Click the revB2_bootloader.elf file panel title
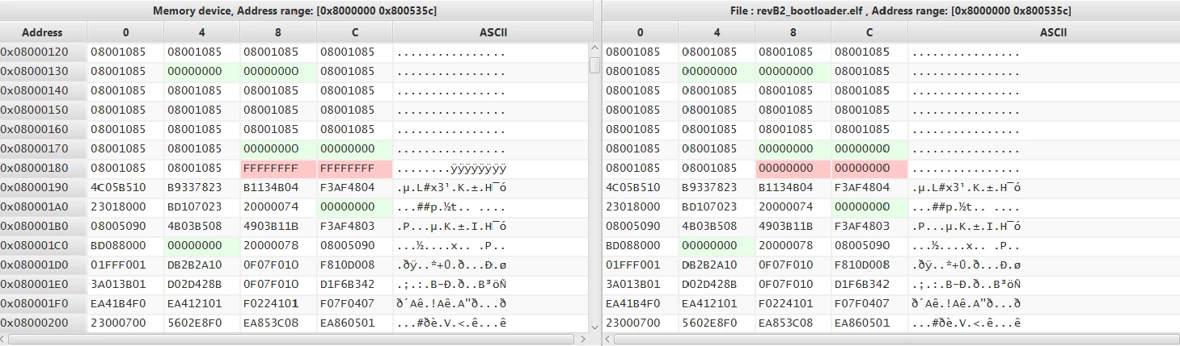1180x346 pixels. tap(891, 10)
